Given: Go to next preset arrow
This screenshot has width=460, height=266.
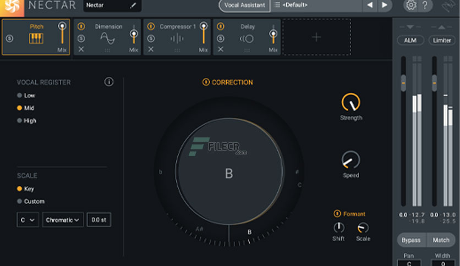Looking at the screenshot, I should click(x=384, y=5).
